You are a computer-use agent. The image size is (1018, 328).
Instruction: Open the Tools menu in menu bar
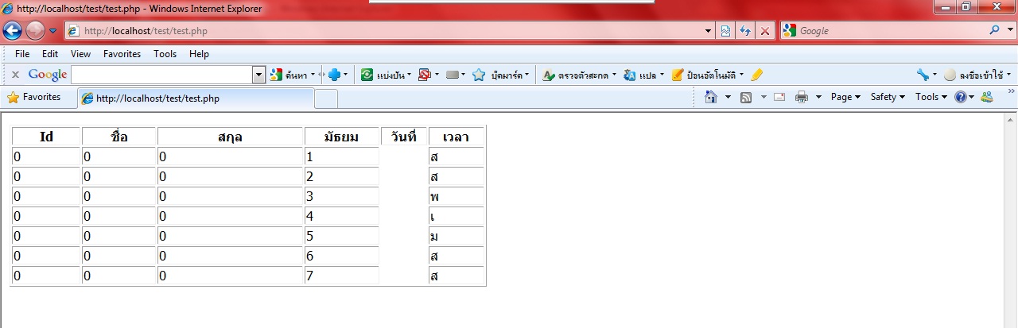165,54
